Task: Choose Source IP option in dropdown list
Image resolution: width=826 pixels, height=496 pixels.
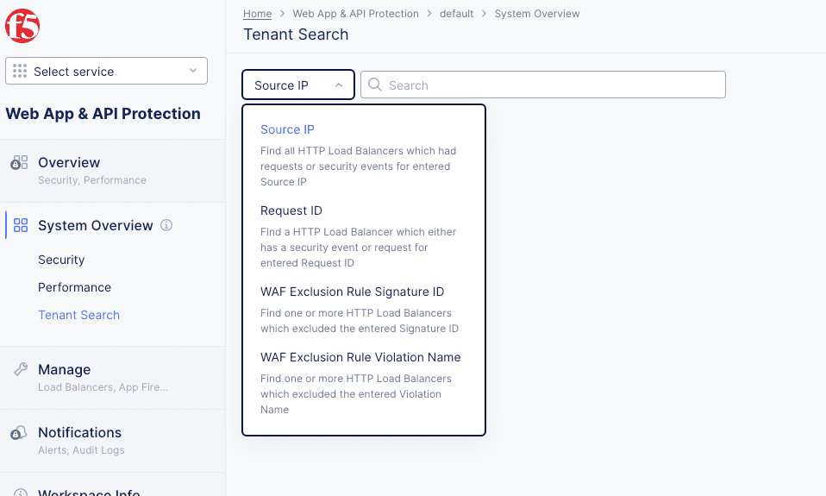Action: (x=287, y=129)
